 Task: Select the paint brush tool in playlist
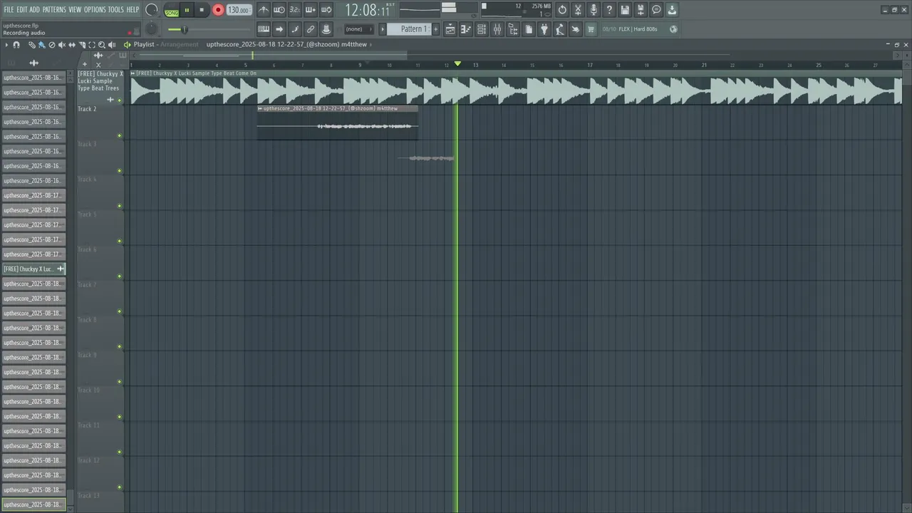41,45
